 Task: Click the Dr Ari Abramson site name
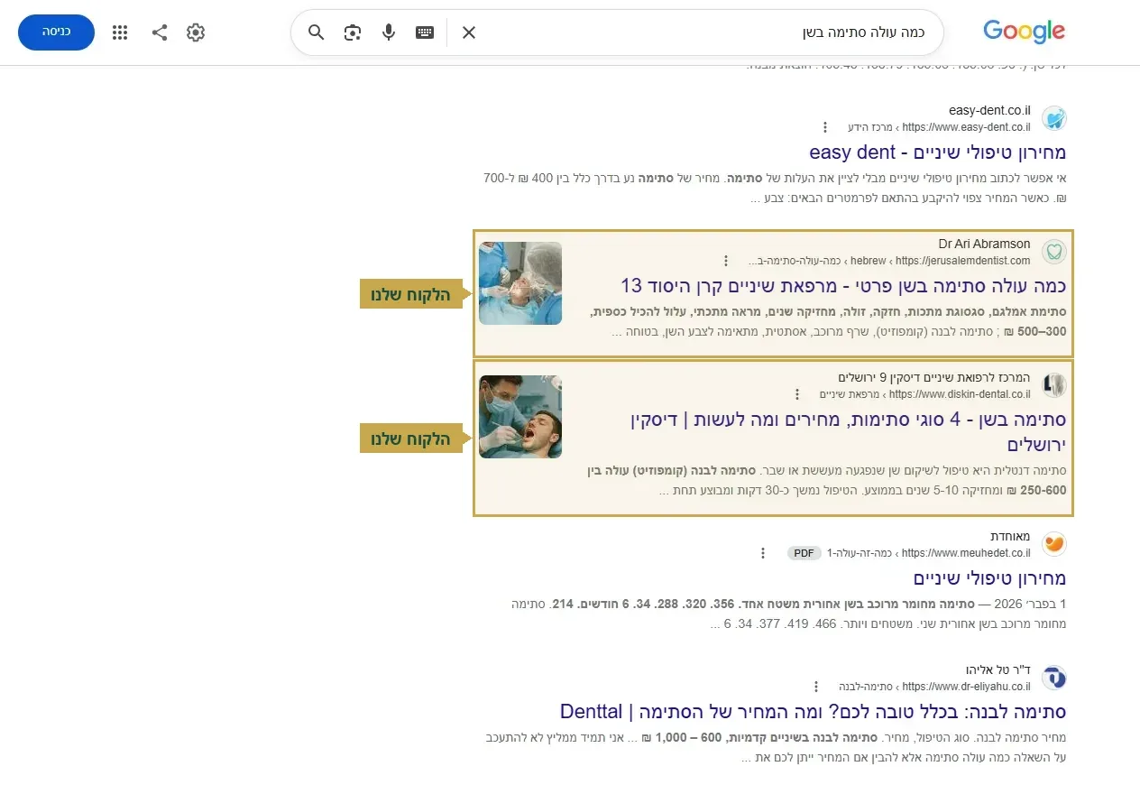[x=984, y=244]
